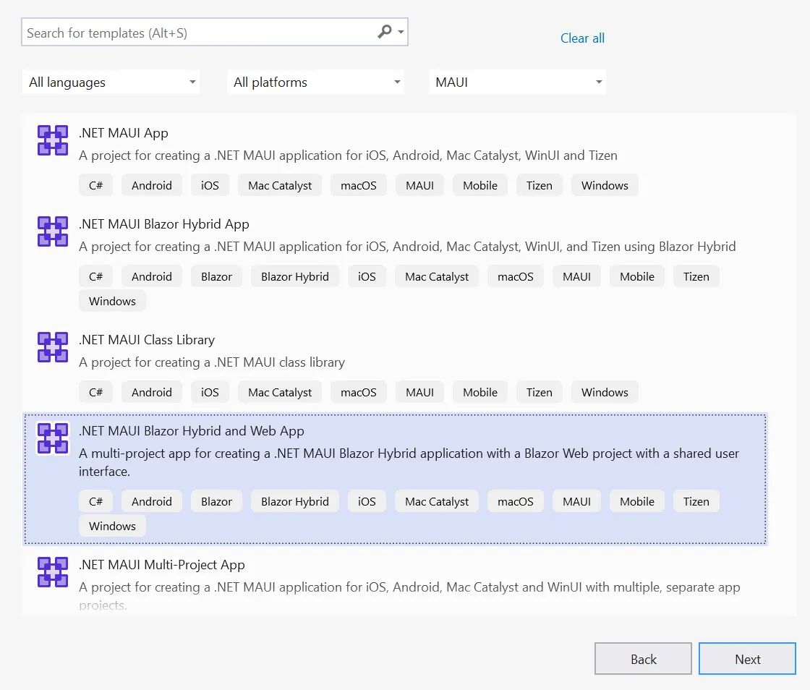Click the .NET MAUI App template icon
Viewport: 810px width, 690px height.
pos(52,140)
